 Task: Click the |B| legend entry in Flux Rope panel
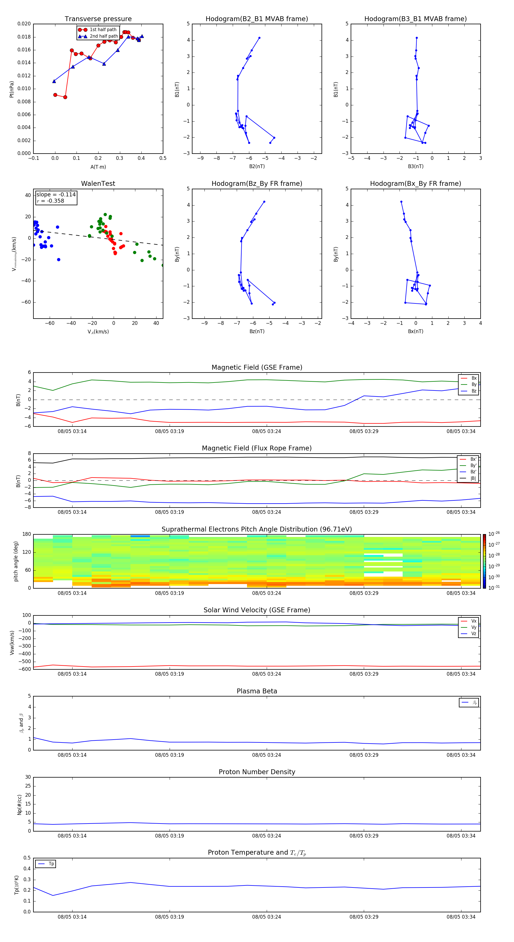tap(468, 478)
